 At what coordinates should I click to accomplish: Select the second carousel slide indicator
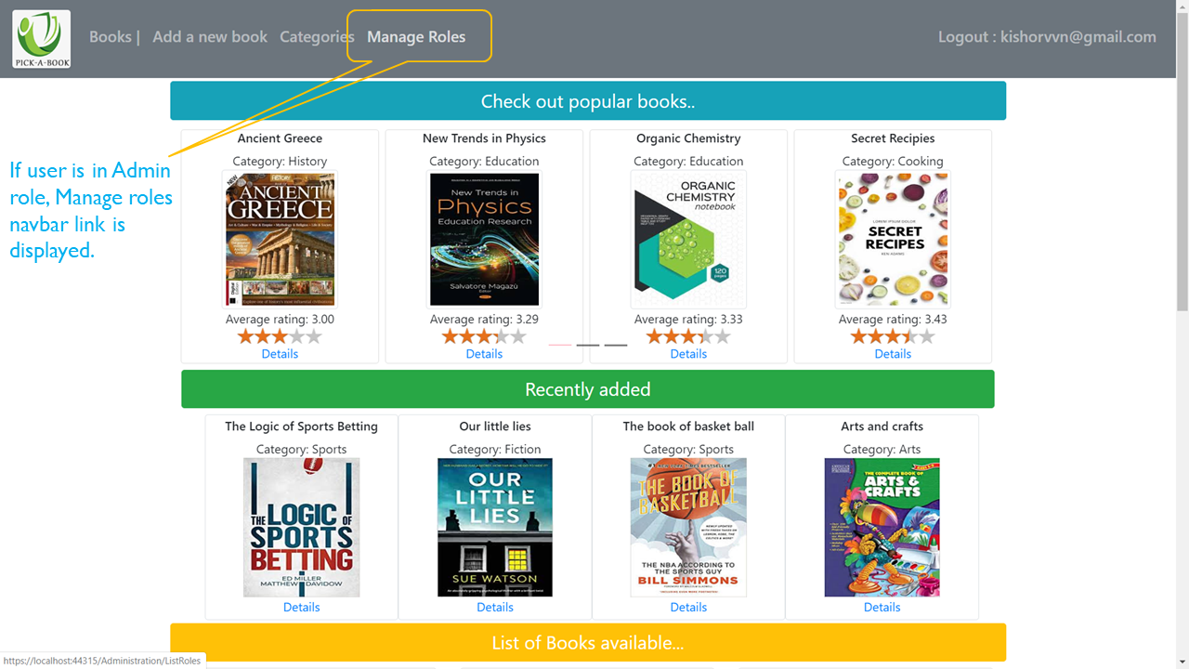pyautogui.click(x=588, y=345)
